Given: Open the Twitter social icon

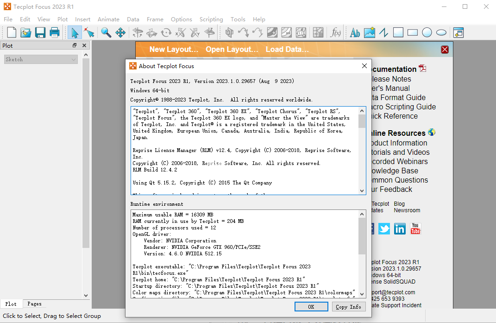Looking at the screenshot, I should click(x=384, y=228).
